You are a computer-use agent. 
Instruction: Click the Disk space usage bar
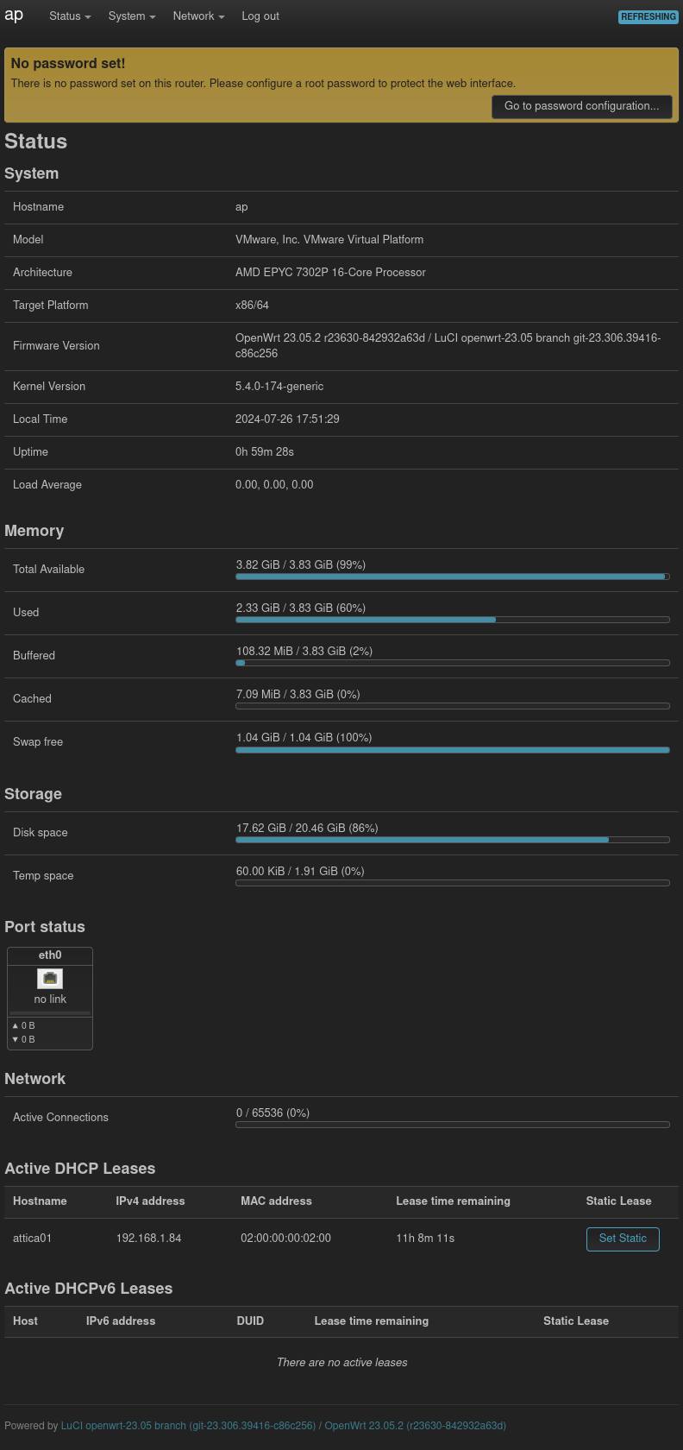tap(452, 840)
